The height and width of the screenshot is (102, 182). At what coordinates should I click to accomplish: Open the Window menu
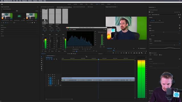click(x=40, y=1)
